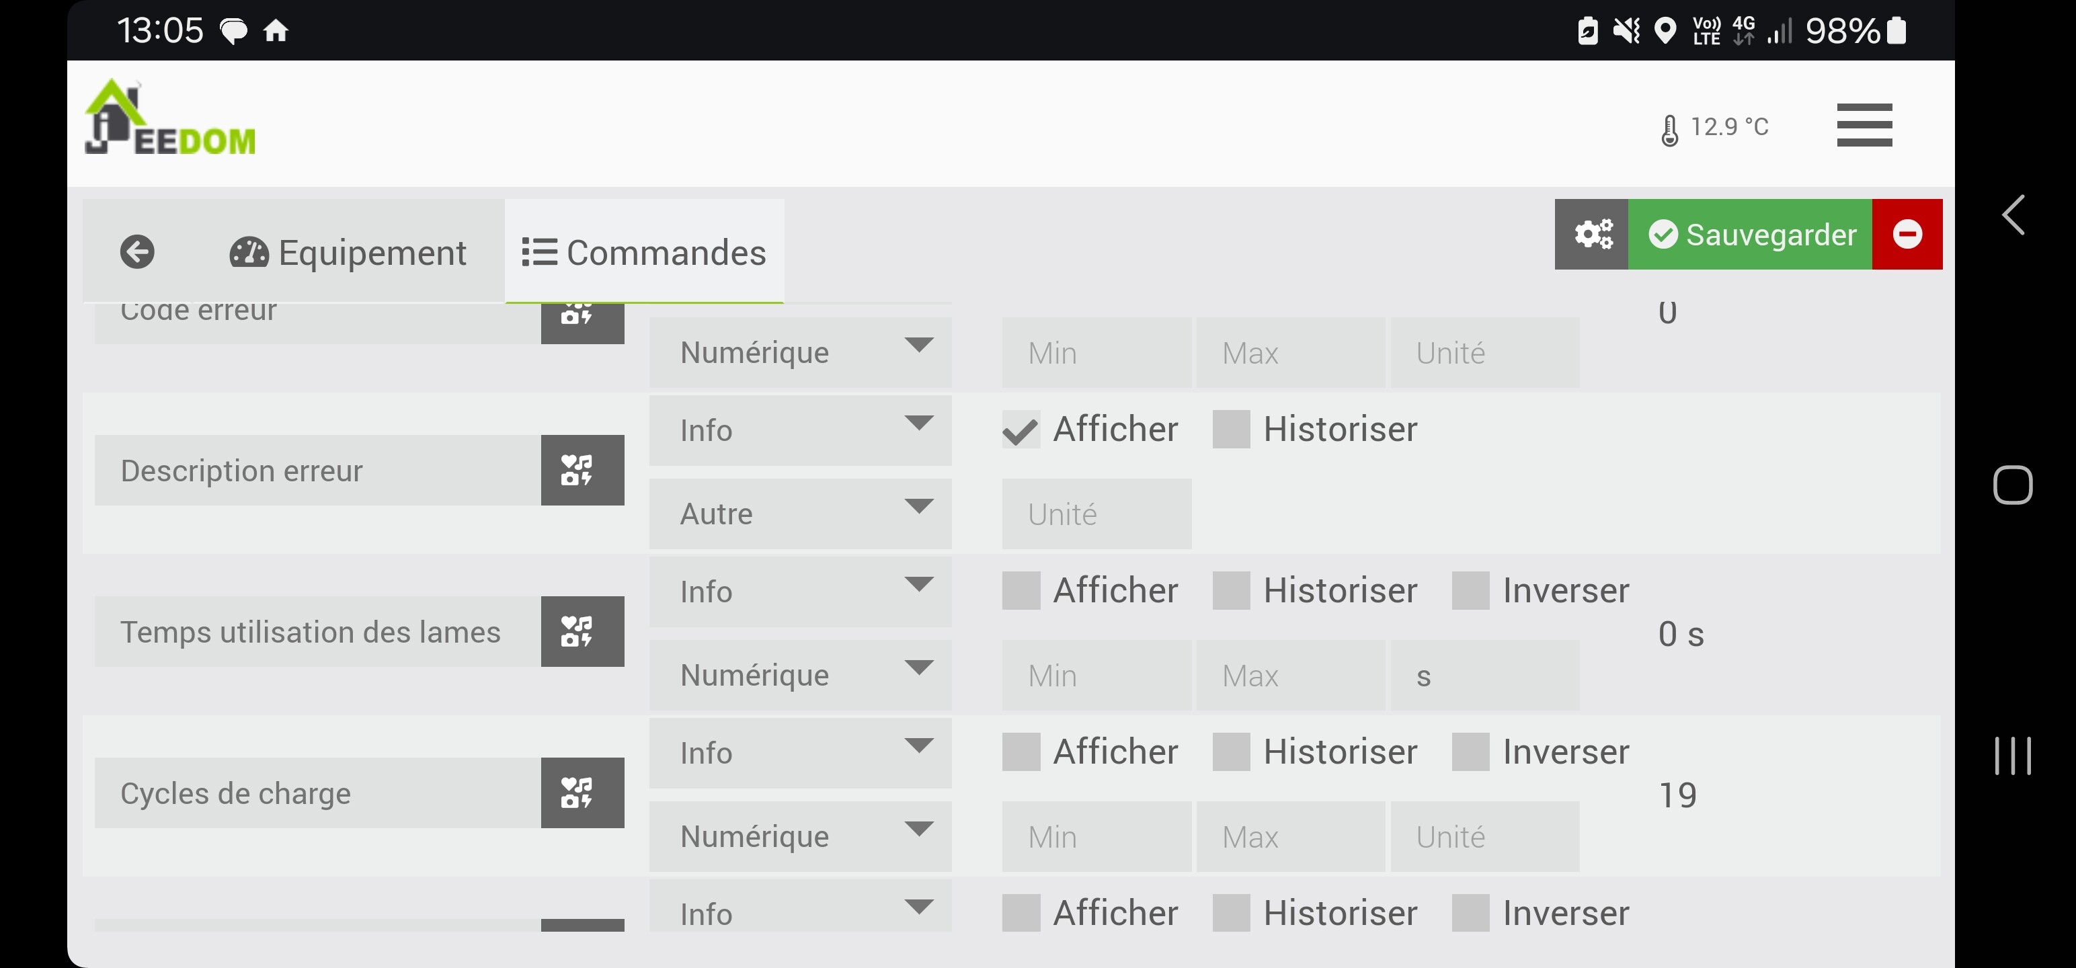Tap the home notification icon in status bar

276,32
